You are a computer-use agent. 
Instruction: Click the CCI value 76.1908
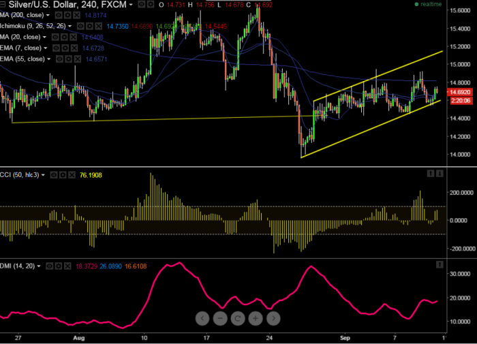(91, 175)
